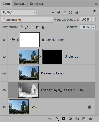Open the Непрозрачность slider dropdown arrow
Viewport: 99px width, 122px height.
94,20
